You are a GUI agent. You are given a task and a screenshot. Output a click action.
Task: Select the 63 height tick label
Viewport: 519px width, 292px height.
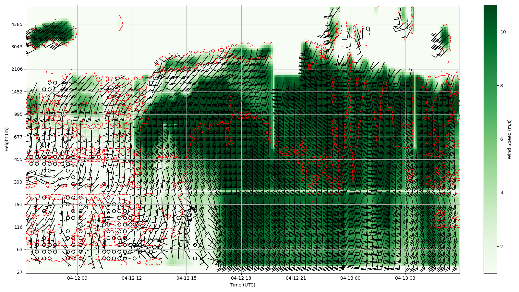tap(19, 249)
